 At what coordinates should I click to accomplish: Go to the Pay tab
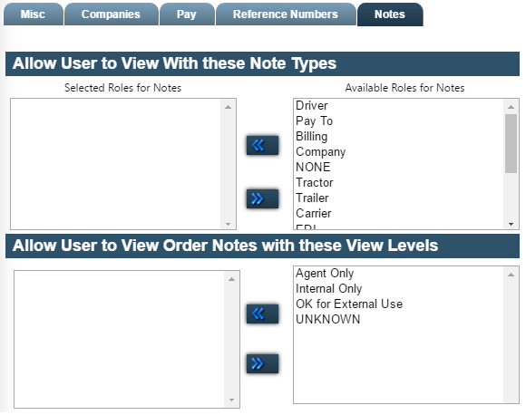187,14
